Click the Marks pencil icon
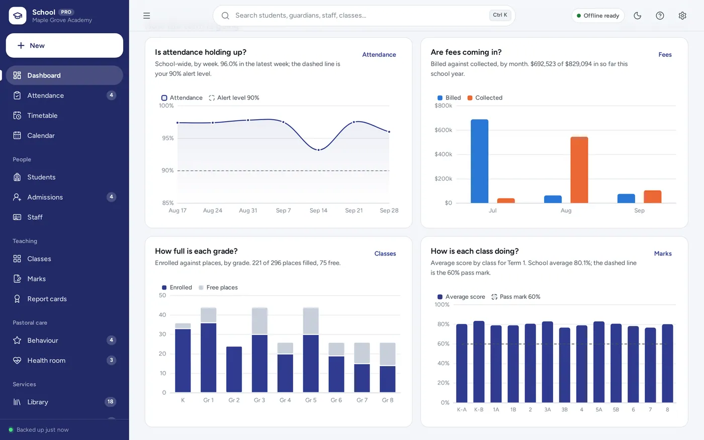The image size is (704, 440). click(17, 279)
